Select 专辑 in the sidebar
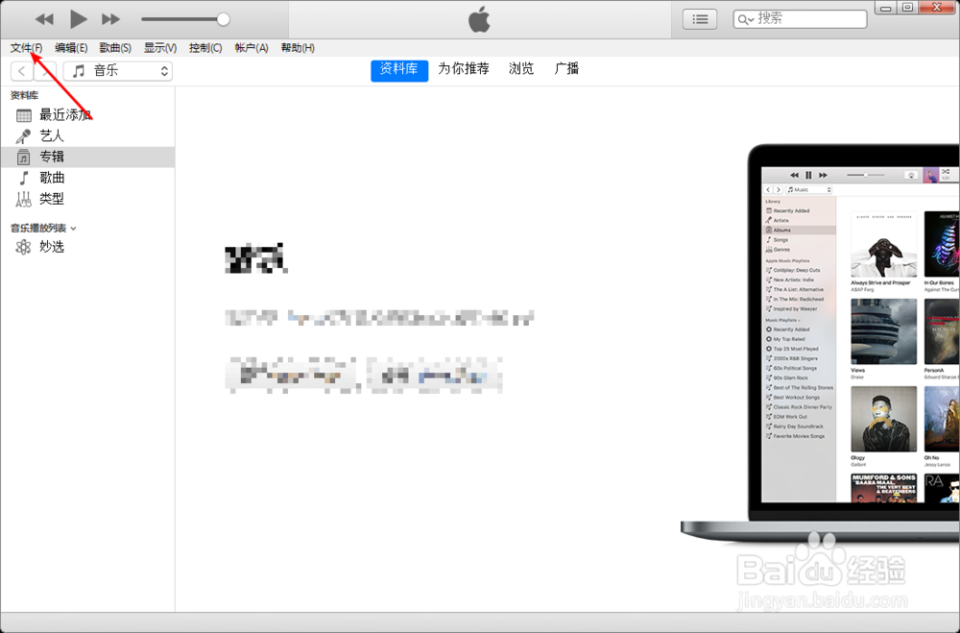Image resolution: width=960 pixels, height=633 pixels. (87, 157)
